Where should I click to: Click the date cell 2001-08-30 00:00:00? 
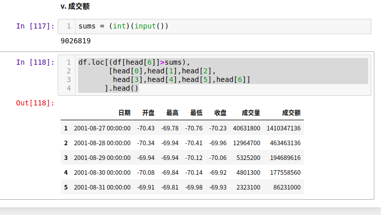102,173
